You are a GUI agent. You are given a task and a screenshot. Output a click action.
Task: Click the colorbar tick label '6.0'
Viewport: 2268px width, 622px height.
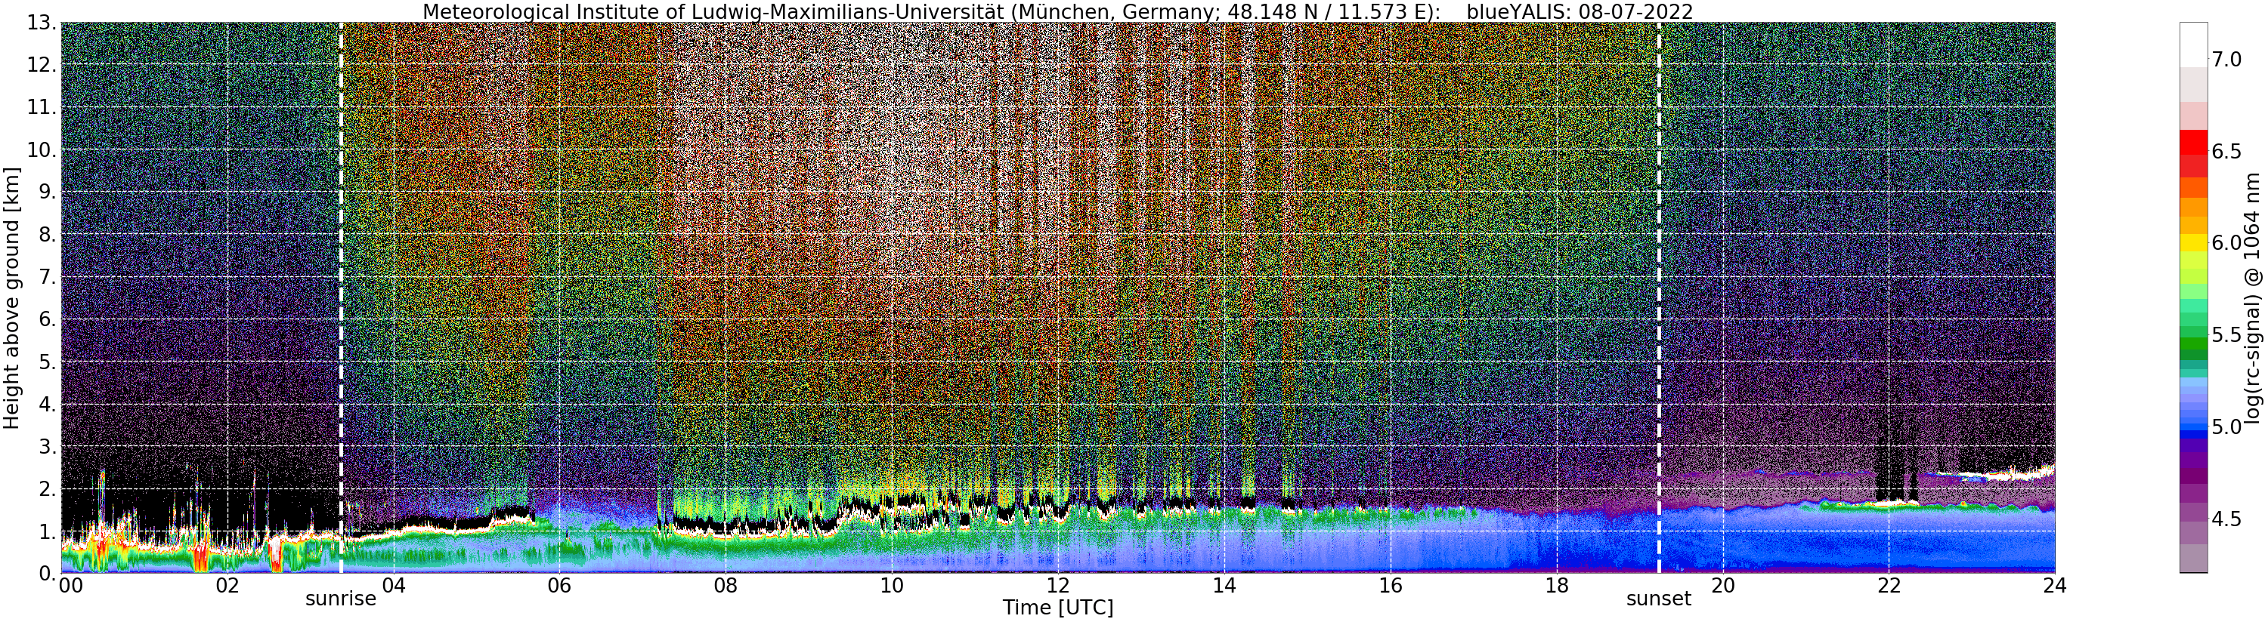2226,243
